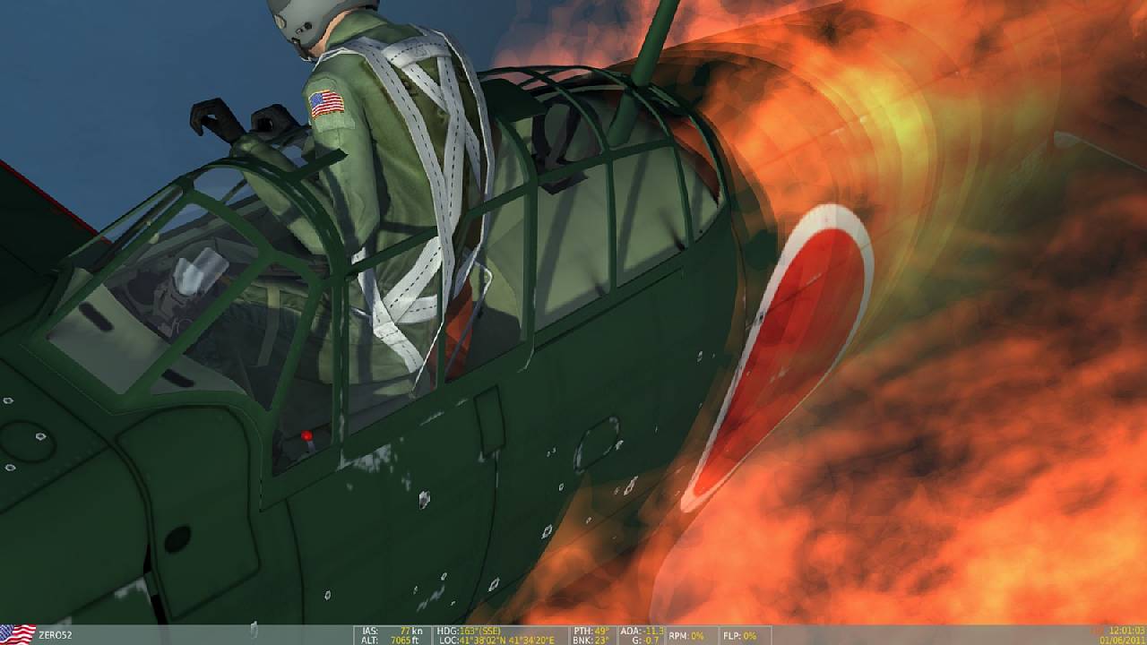Viewport: 1147px width, 645px height.
Task: Select the ZERO52 aircraft name label
Action: pos(56,635)
